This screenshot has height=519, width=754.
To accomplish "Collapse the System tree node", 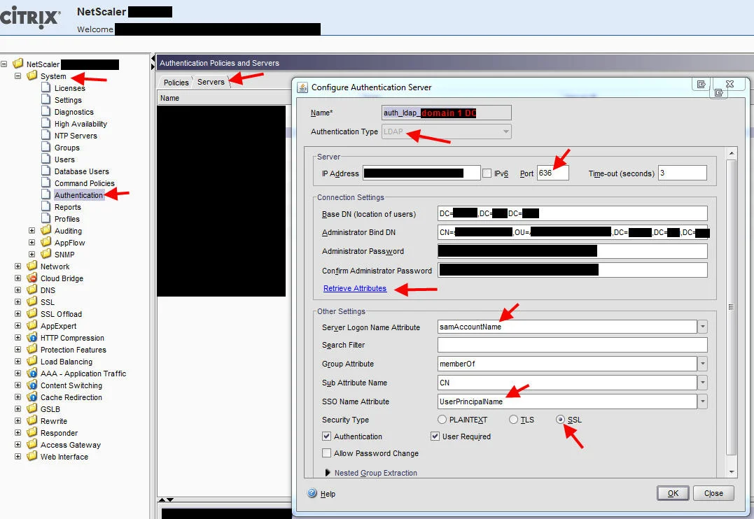I will pyautogui.click(x=18, y=76).
